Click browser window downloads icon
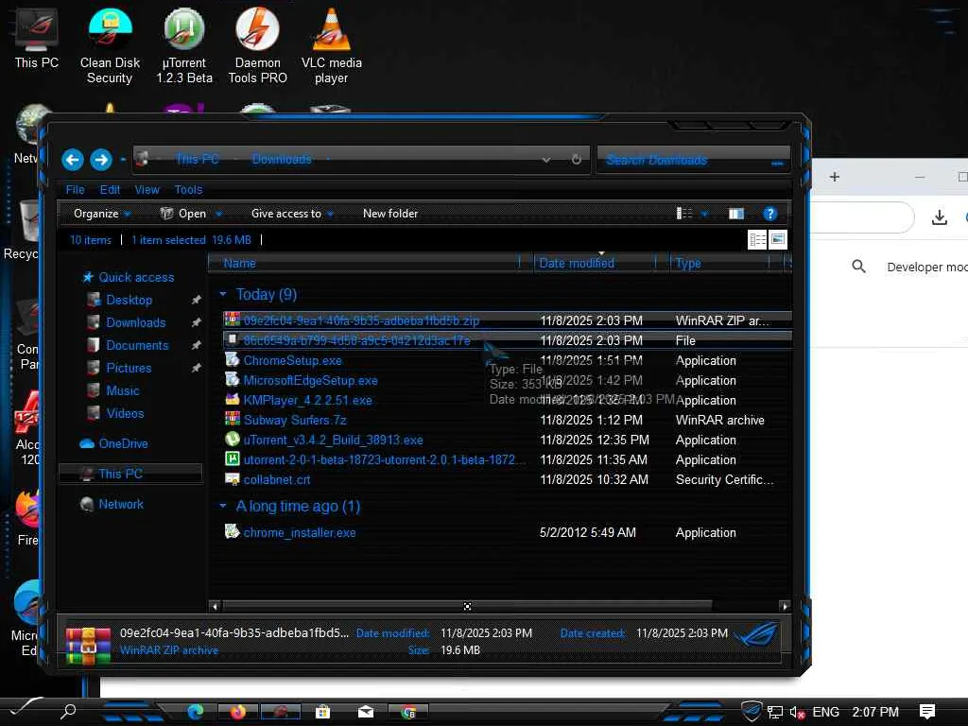Screen dimensions: 968x726 (x=939, y=217)
